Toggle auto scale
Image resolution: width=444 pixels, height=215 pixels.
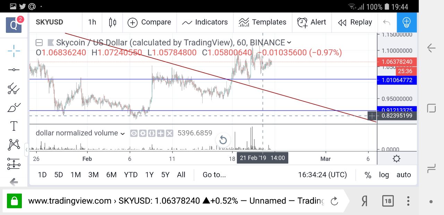[x=404, y=175]
